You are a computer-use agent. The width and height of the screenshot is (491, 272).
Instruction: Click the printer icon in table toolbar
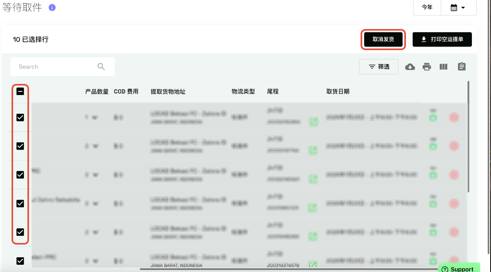point(427,67)
